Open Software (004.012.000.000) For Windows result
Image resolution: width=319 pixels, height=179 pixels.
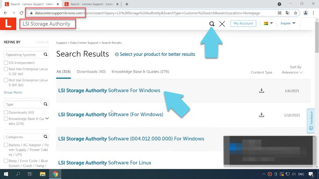131,139
